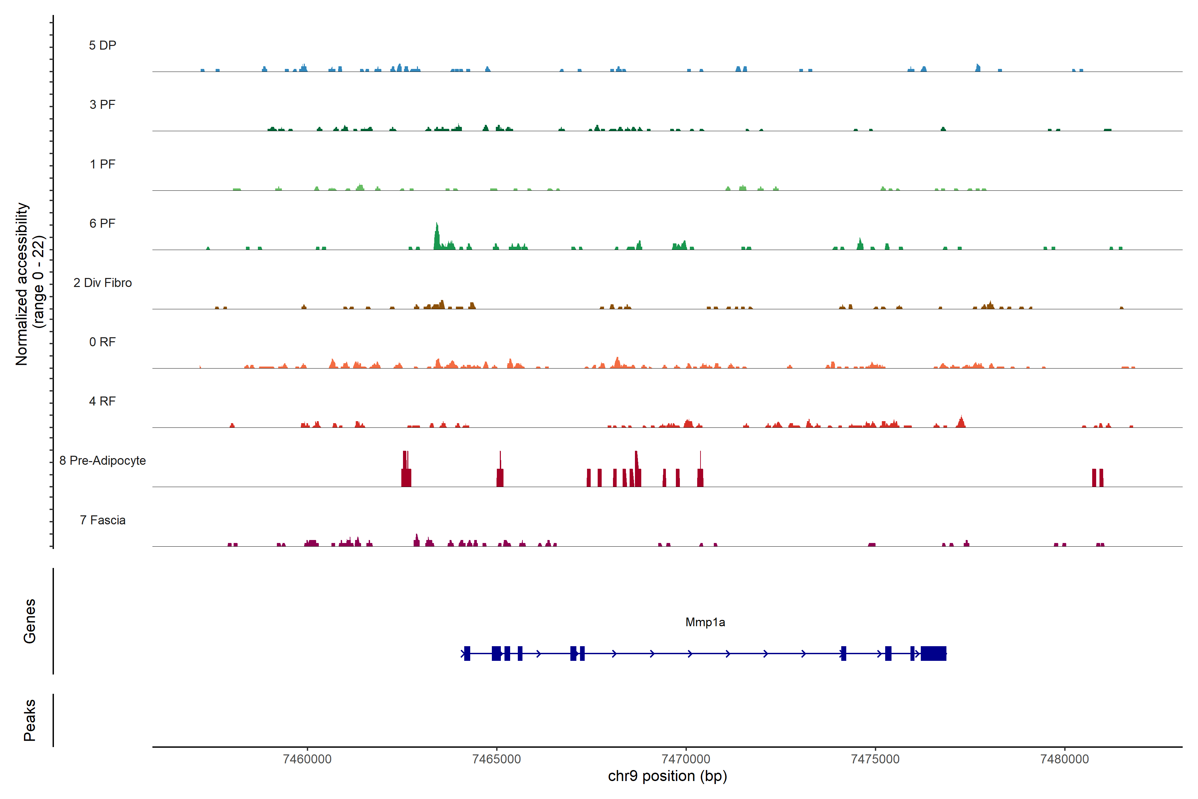
Task: Click the 7480000 axis tick label
Action: point(1065,759)
